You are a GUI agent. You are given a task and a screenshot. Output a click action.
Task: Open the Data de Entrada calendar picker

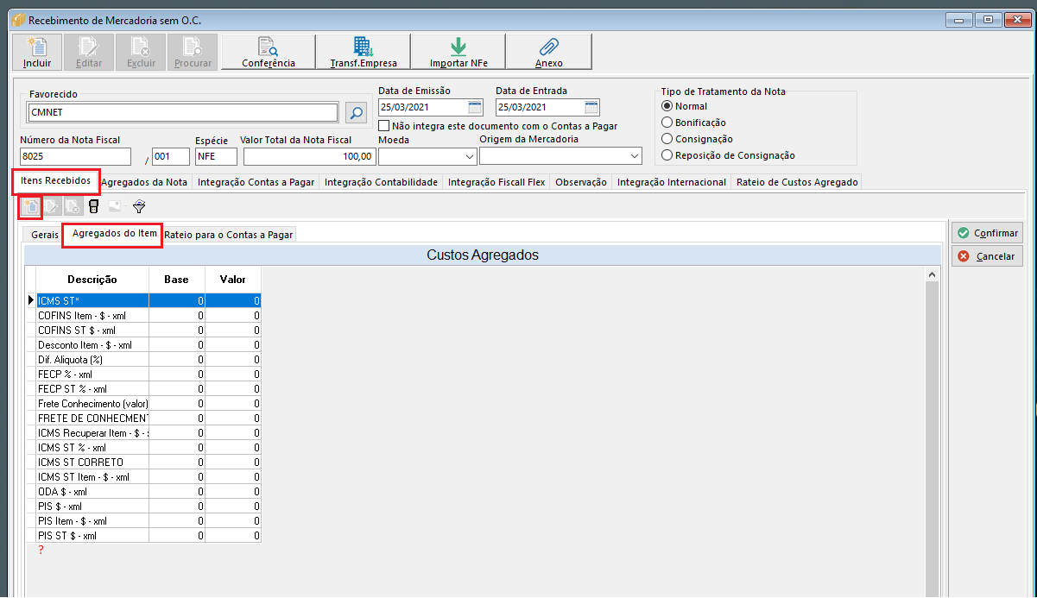point(591,107)
